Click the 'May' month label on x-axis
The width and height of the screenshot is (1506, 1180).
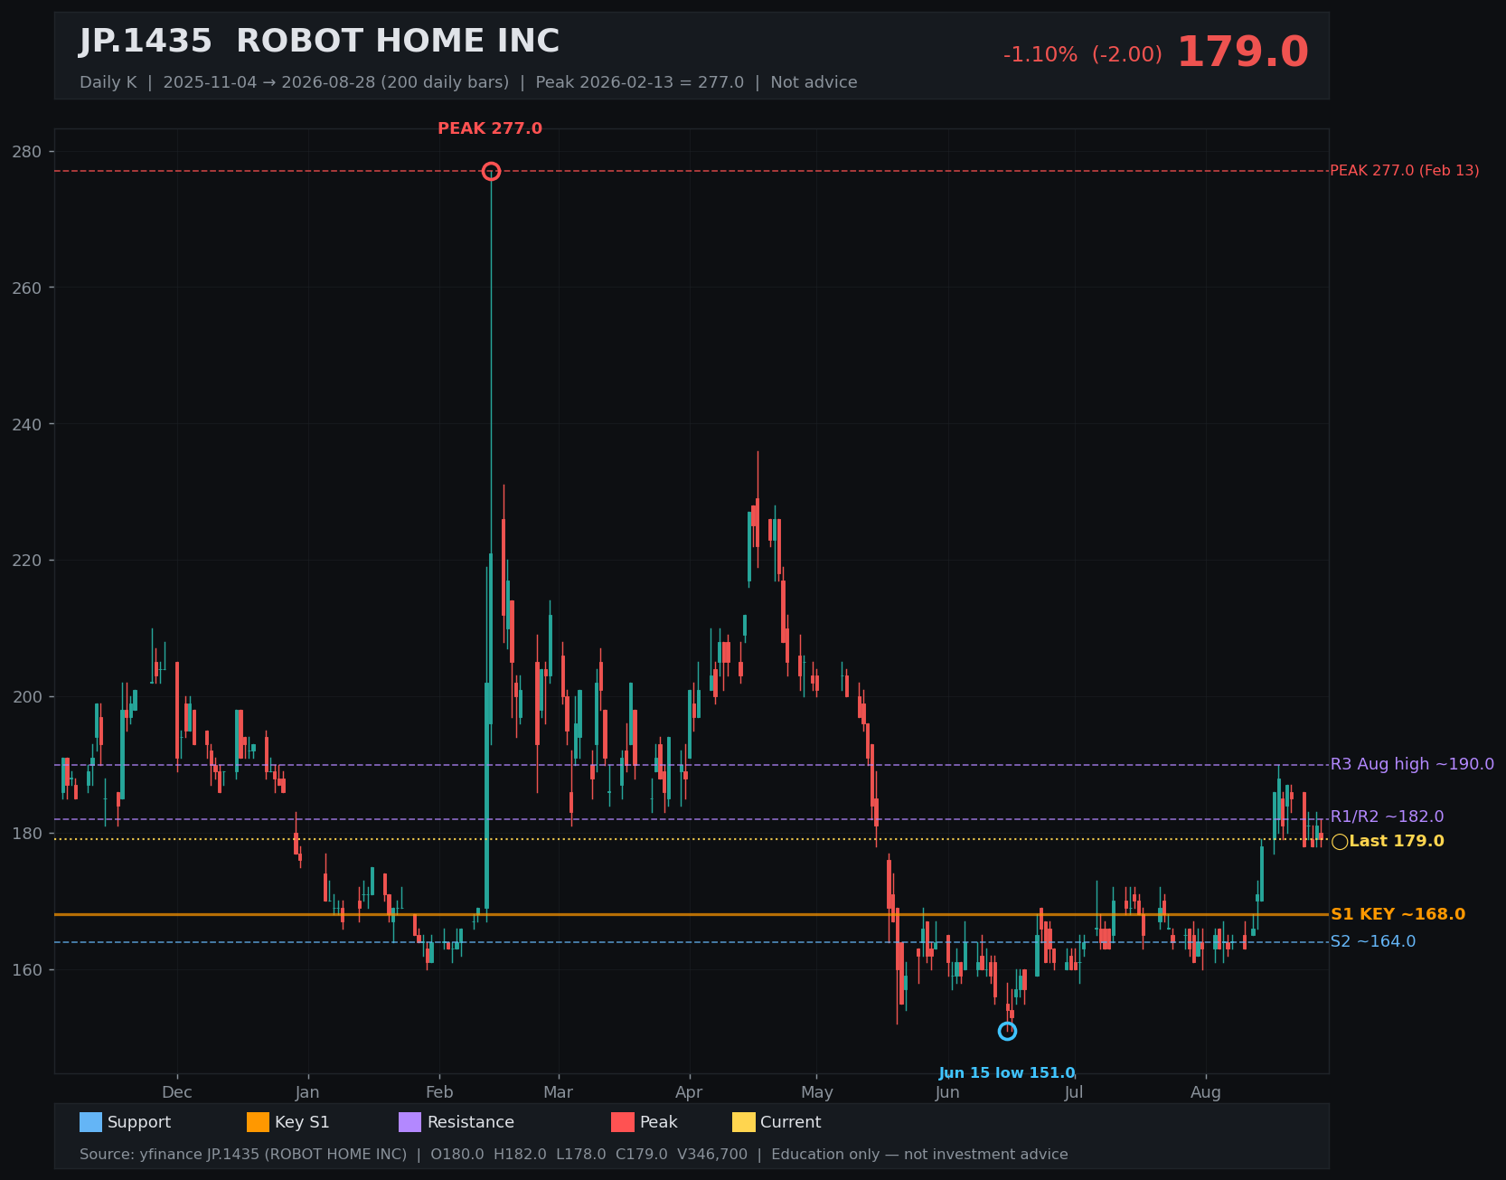[817, 1092]
